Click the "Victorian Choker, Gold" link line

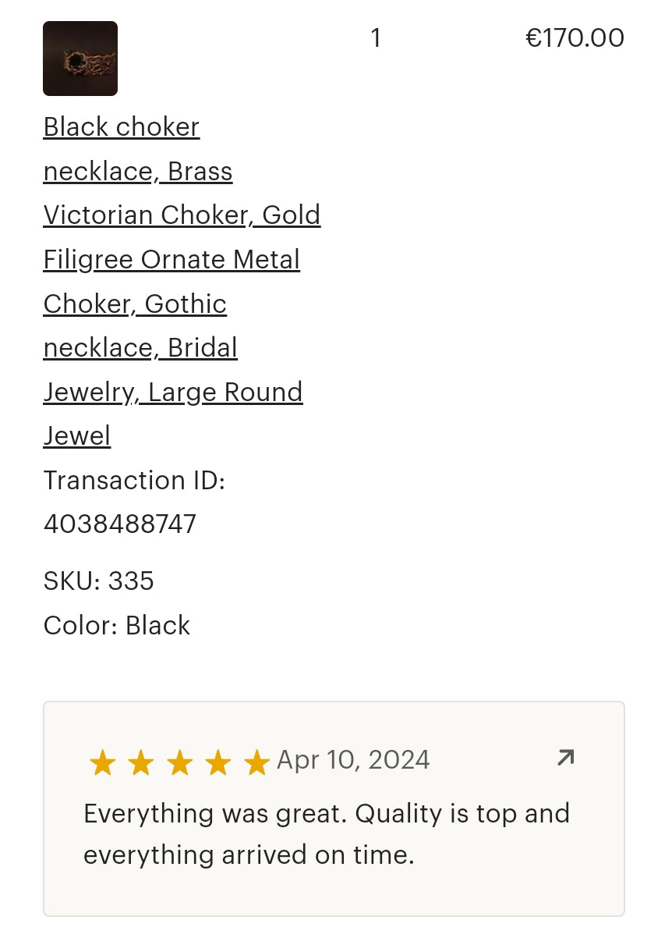182,215
